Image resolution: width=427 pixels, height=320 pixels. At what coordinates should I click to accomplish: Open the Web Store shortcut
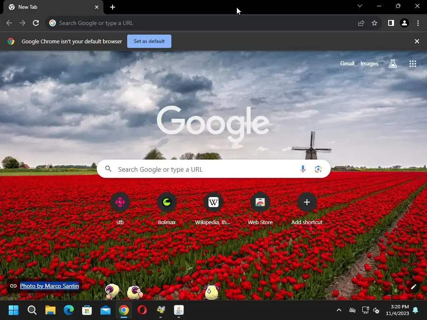coord(260,209)
